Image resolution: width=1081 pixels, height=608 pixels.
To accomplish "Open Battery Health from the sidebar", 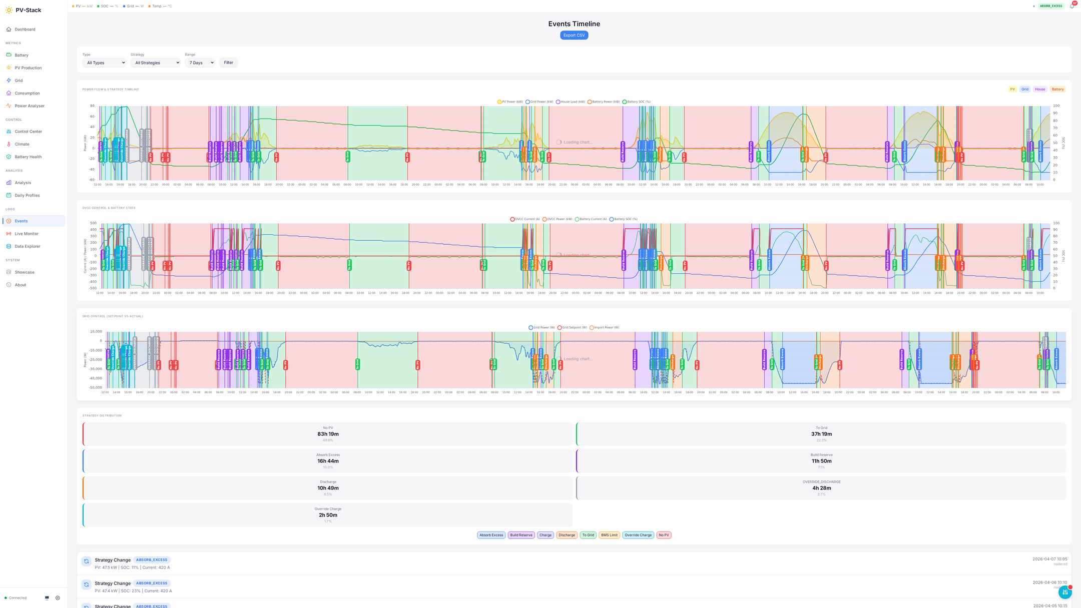I will click(28, 157).
